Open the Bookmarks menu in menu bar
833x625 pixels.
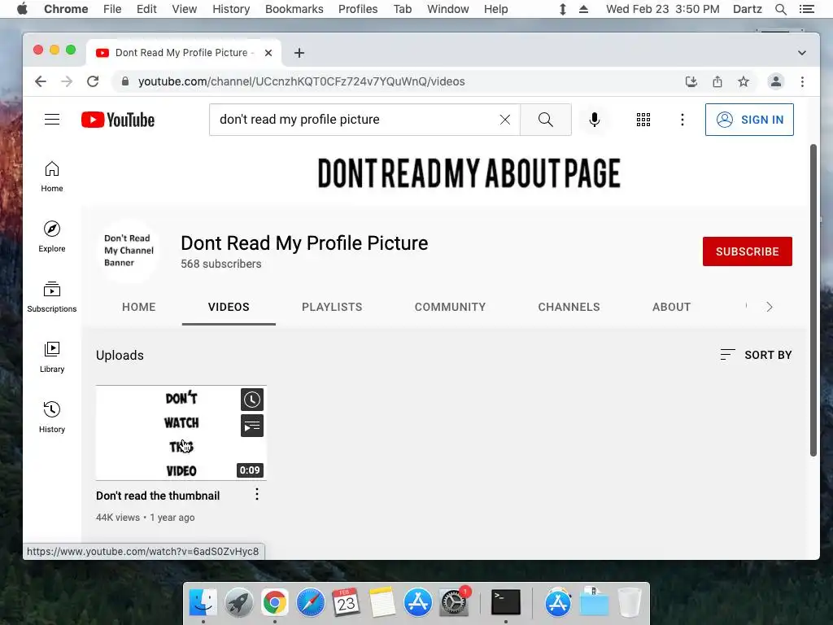pos(294,9)
